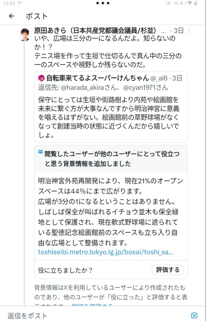
Task: Open 自転車来てるよスーパーけんちゃん's avatar icon
Action: [x=42, y=78]
